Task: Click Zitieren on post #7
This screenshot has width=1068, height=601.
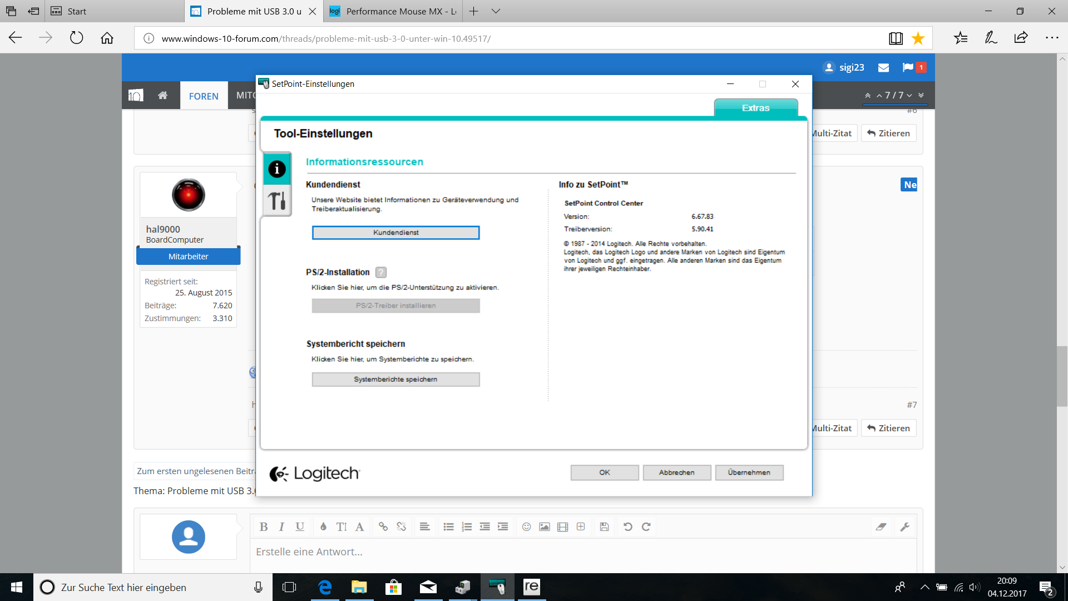Action: coord(888,428)
